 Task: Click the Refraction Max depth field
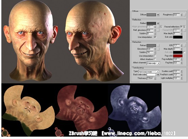click(177, 49)
